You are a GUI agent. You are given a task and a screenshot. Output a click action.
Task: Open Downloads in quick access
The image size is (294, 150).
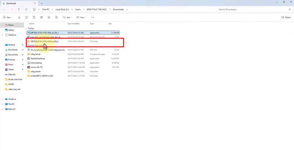tap(12, 50)
